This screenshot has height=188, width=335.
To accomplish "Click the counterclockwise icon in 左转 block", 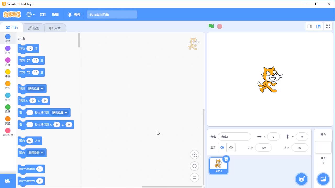I will click(29, 72).
